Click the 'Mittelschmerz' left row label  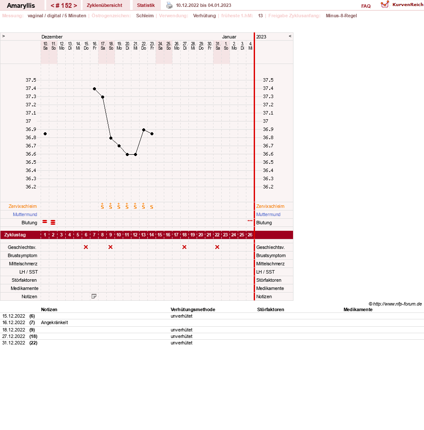pos(23,264)
